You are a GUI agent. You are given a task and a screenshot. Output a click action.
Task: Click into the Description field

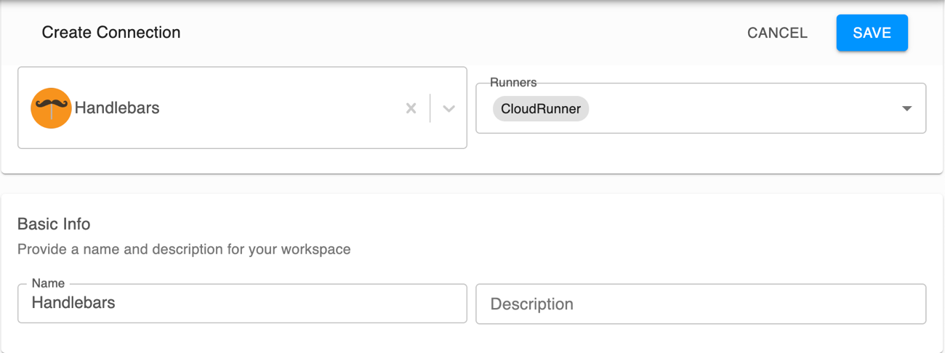click(700, 304)
